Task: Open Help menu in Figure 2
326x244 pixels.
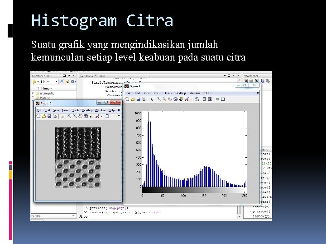Action: point(112,110)
